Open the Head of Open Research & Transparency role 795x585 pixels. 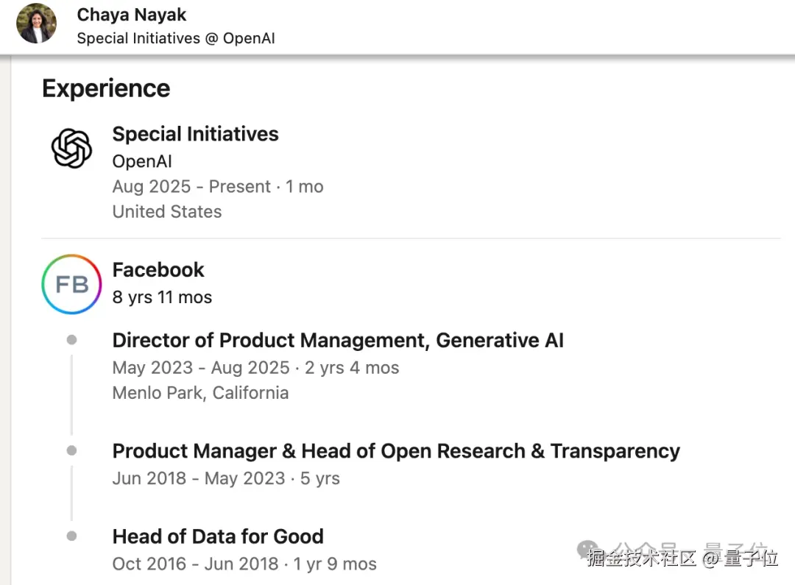(396, 451)
